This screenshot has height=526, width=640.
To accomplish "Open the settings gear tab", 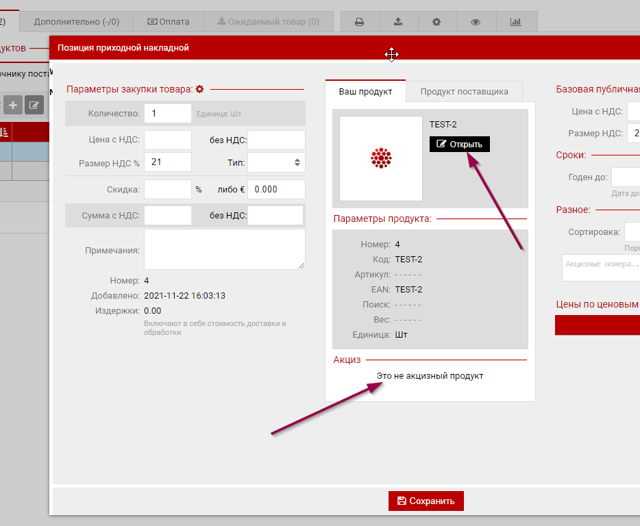I will click(x=436, y=22).
